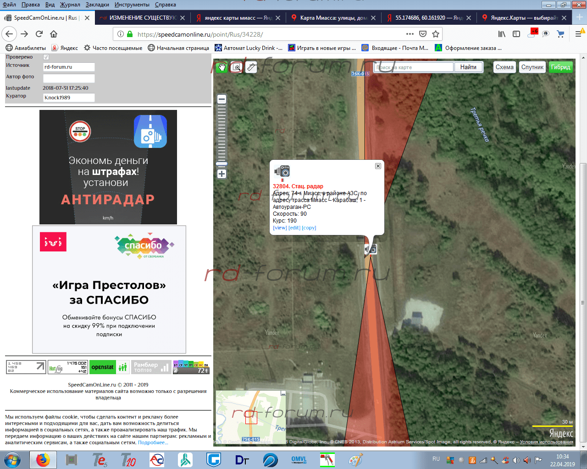
Task: Open the page actions three-dot menu
Action: coord(410,34)
